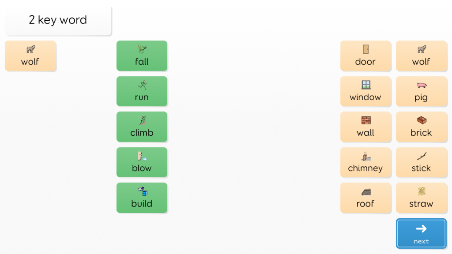This screenshot has height=254, width=452.
Task: Tap the '2 key word' title box
Action: point(58,20)
